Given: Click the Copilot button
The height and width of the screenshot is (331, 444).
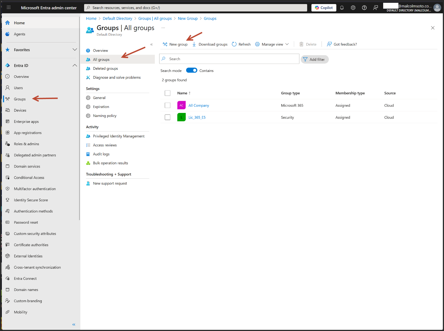Looking at the screenshot, I should point(324,8).
